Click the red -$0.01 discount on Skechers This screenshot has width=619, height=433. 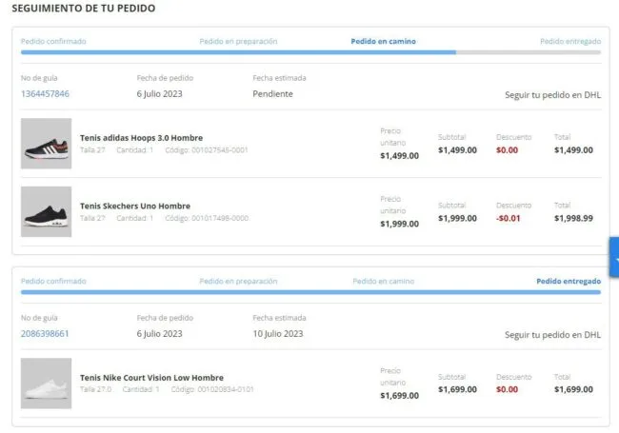513,219
